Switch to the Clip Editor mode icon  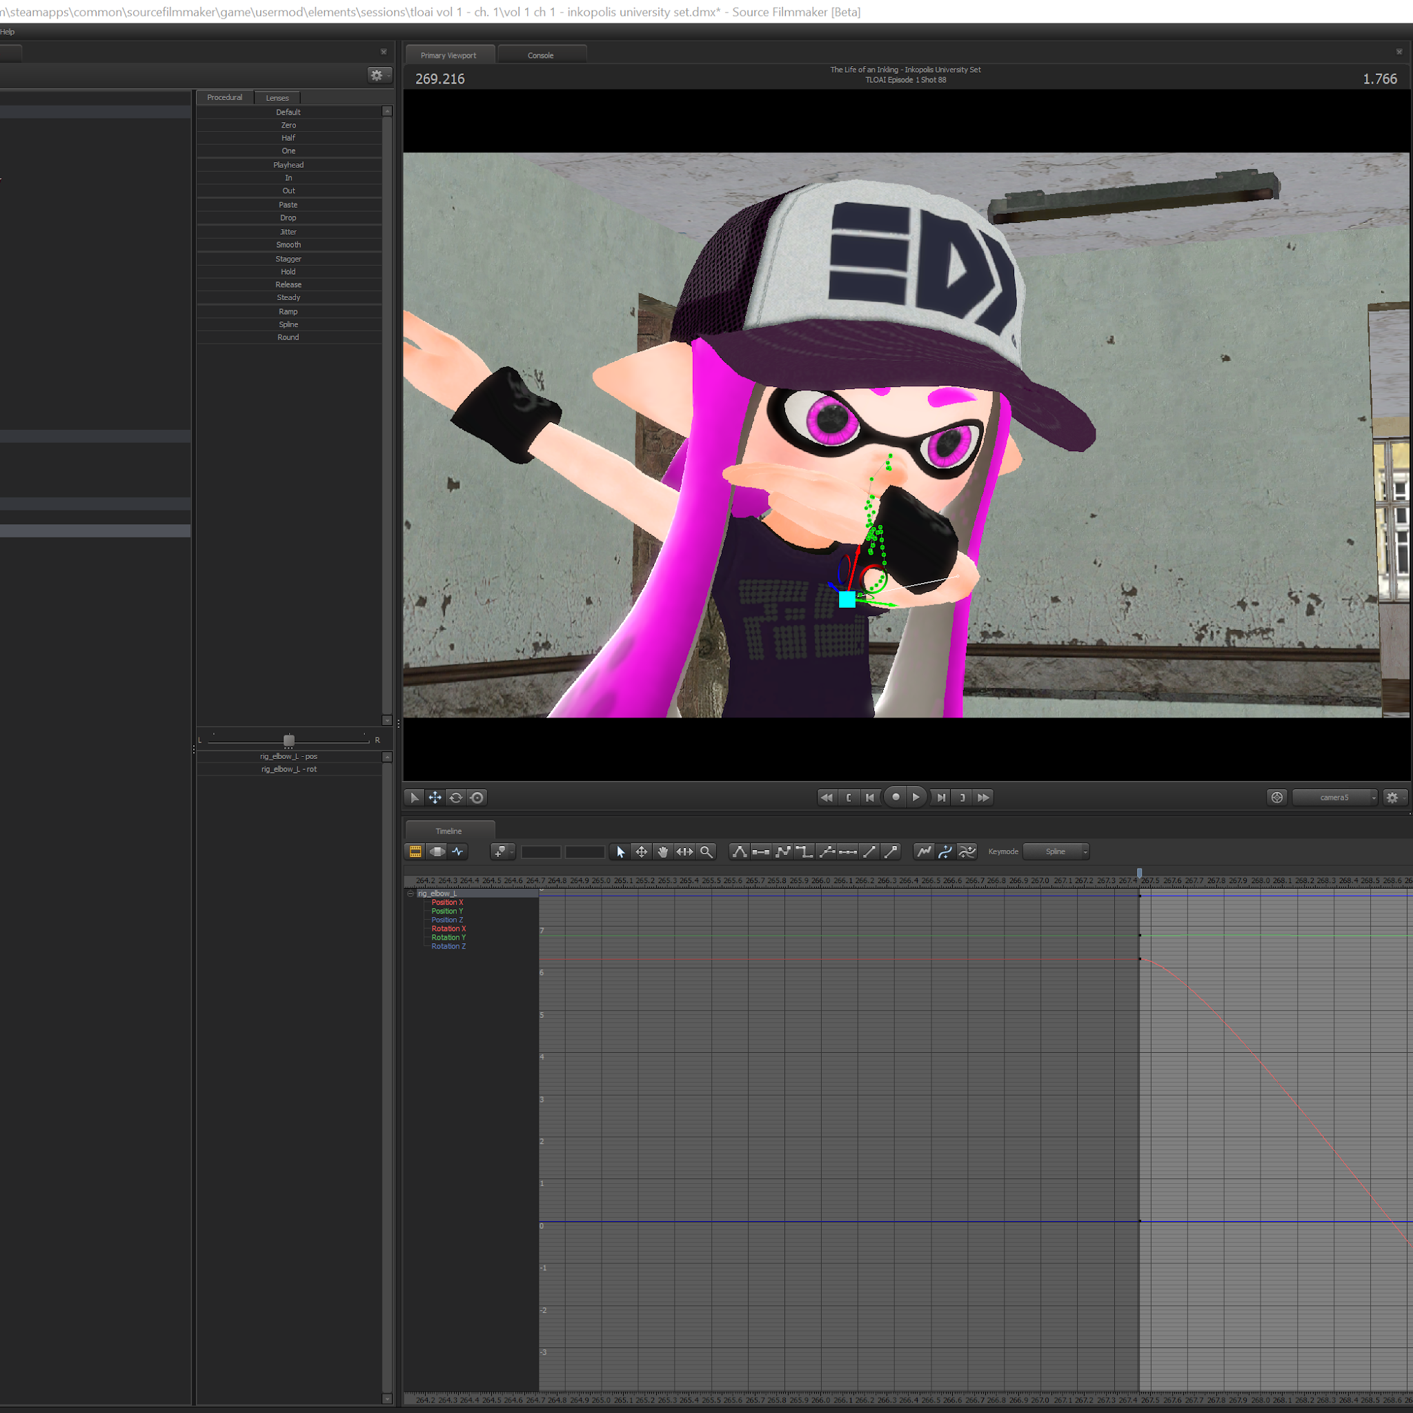click(415, 851)
